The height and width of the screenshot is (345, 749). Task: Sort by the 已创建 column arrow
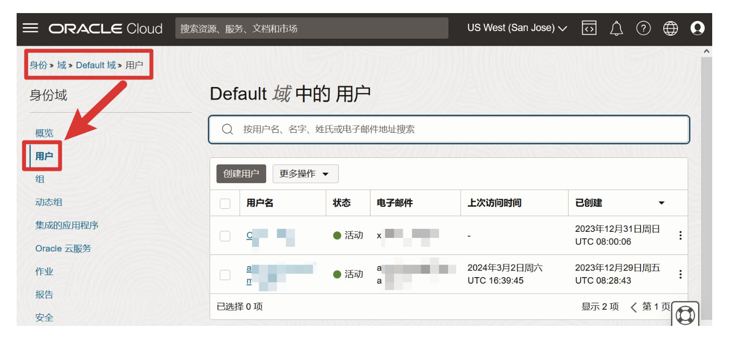(x=661, y=203)
